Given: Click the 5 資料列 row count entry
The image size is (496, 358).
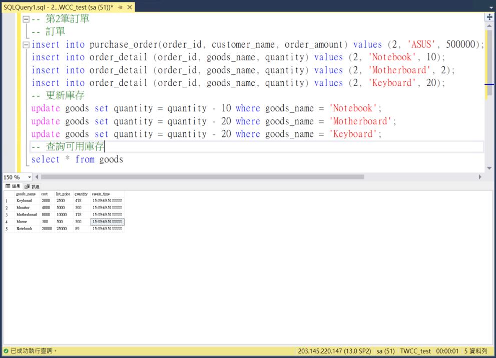Looking at the screenshot, I should (476, 351).
